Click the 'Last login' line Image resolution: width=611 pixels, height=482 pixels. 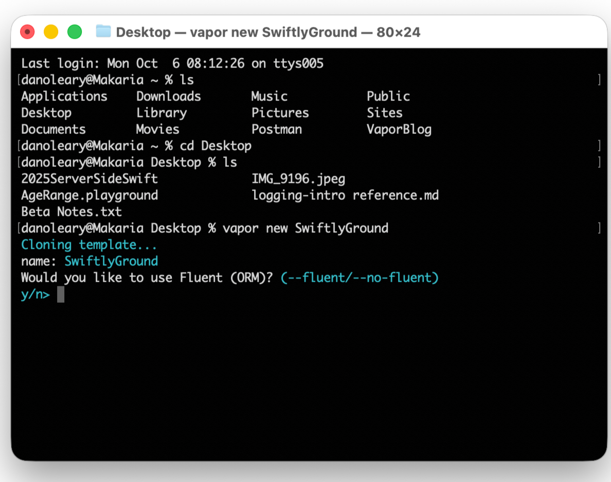pyautogui.click(x=172, y=63)
